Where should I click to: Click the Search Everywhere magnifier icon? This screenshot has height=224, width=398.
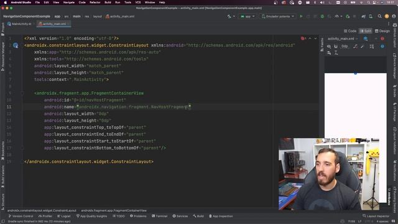(x=379, y=16)
